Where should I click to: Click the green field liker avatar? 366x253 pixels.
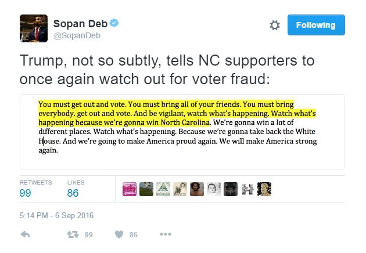pos(146,190)
